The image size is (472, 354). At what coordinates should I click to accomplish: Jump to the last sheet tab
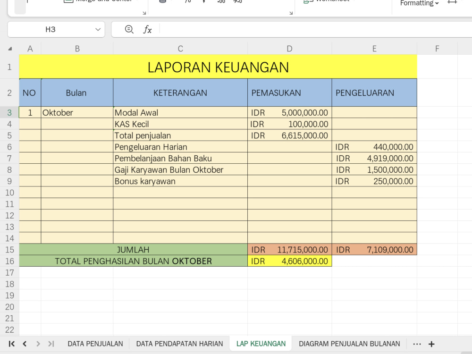pyautogui.click(x=51, y=344)
